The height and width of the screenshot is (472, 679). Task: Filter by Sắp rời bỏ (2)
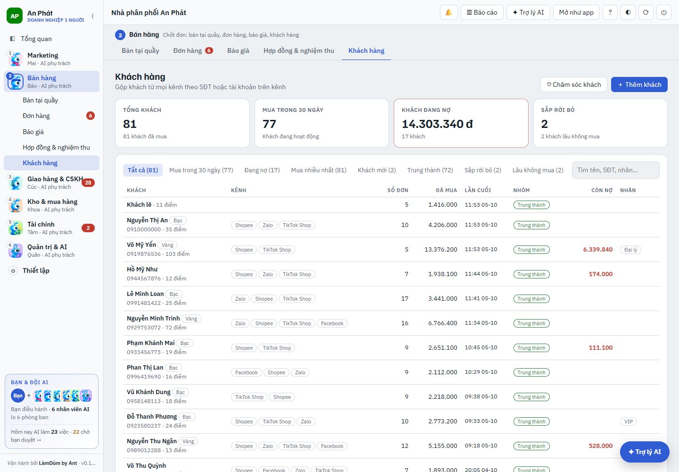pyautogui.click(x=483, y=170)
